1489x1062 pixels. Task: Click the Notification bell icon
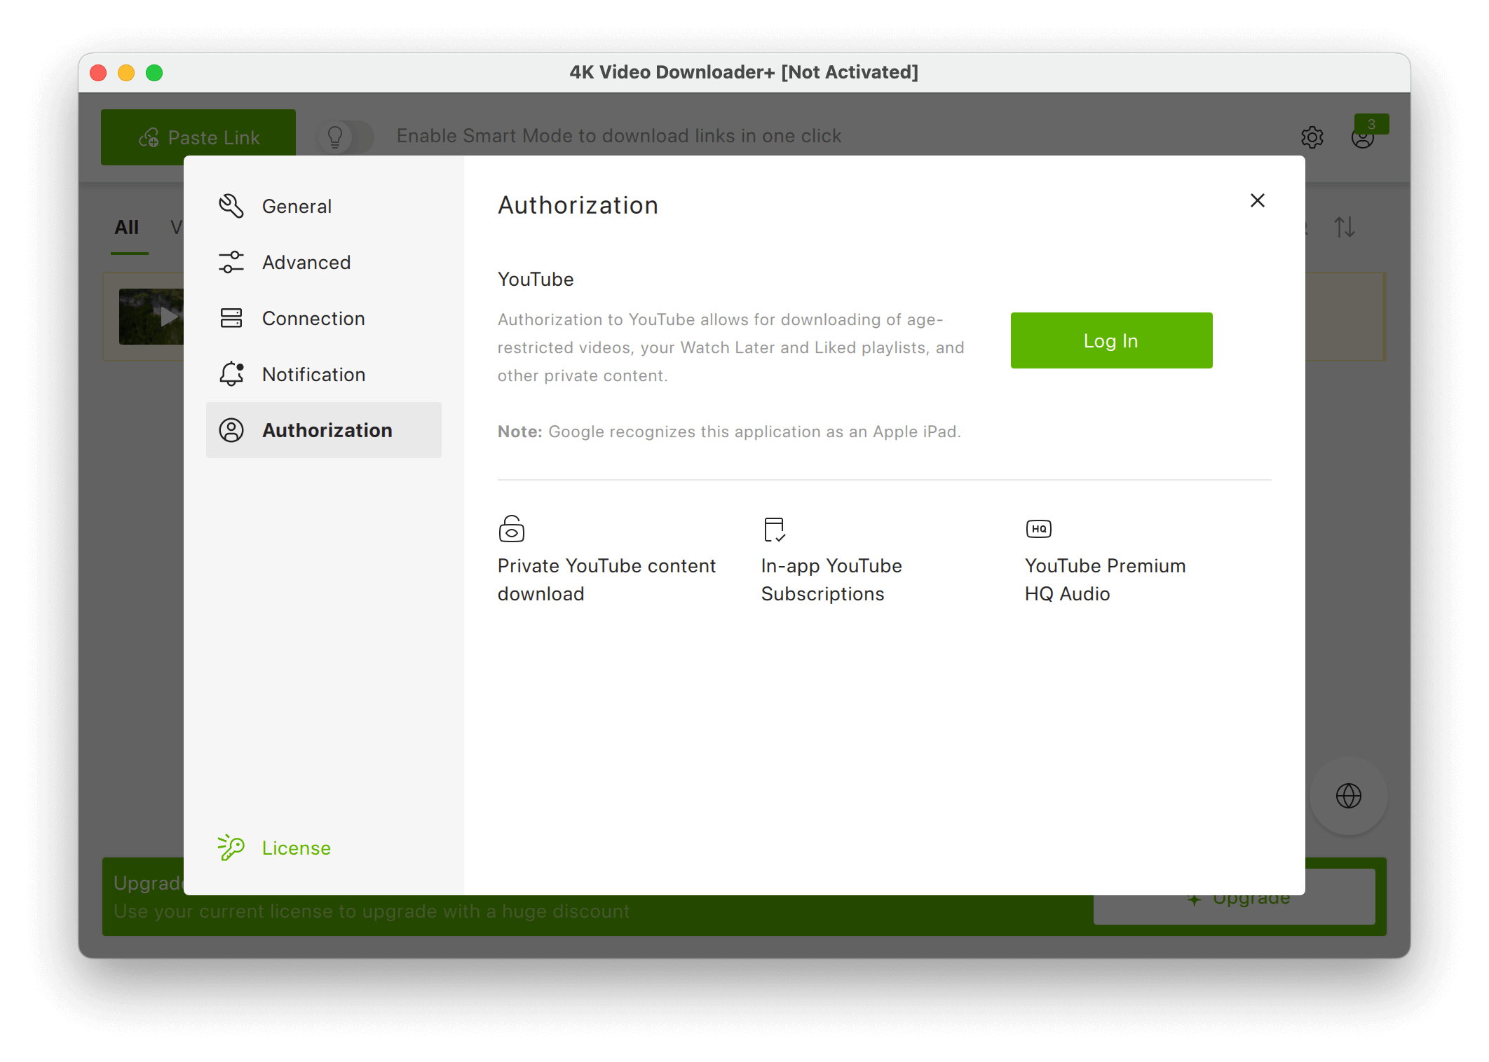(231, 374)
